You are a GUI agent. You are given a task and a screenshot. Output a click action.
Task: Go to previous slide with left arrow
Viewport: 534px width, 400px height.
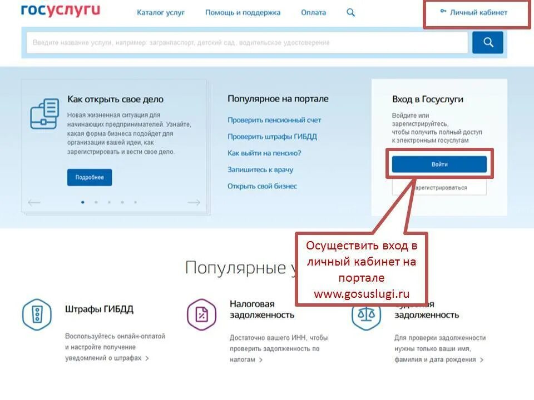click(34, 202)
